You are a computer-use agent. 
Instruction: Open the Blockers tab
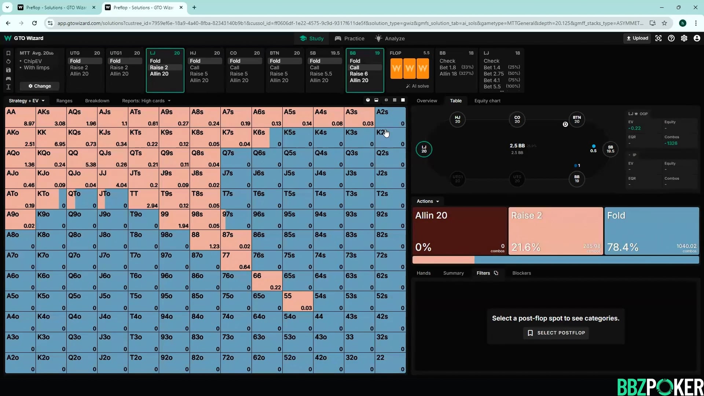coord(521,273)
